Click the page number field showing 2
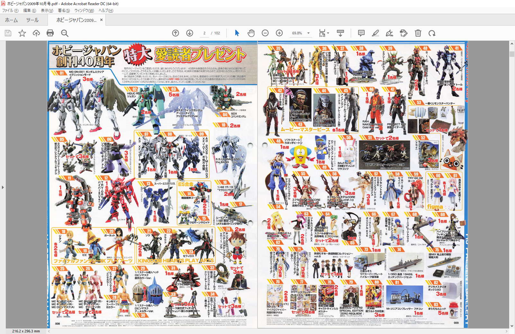Screen dimensions: 515x334 click(x=204, y=33)
